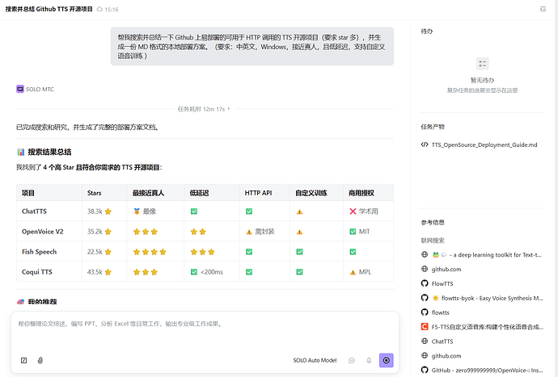558x377 pixels.
Task: Click the paperclip attachment icon
Action: pyautogui.click(x=40, y=360)
